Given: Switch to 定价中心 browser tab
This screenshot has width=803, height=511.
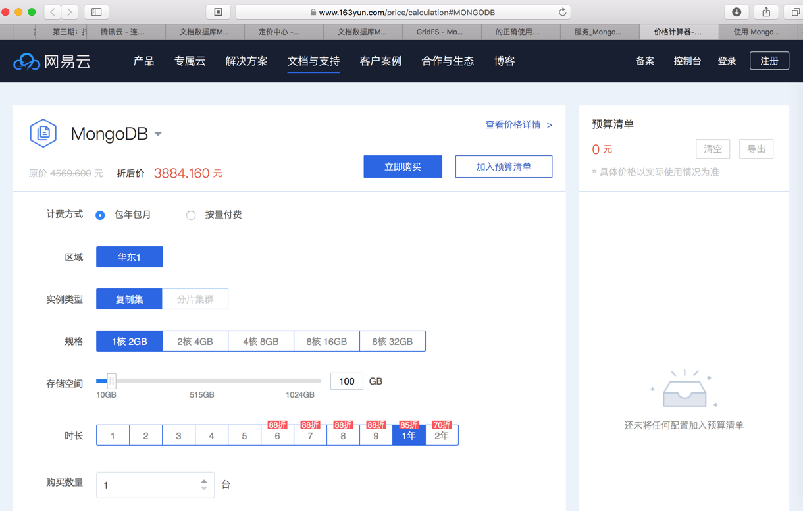Looking at the screenshot, I should [x=283, y=32].
